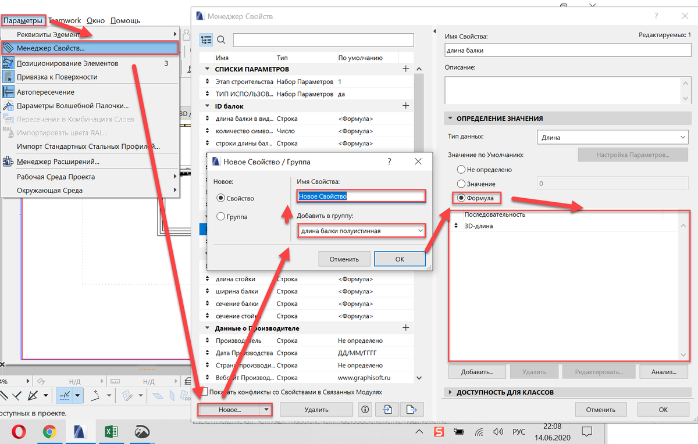This screenshot has height=444, width=698.
Task: Select the Формула radio option
Action: (x=461, y=198)
